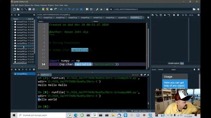Open the Projects menu

tap(51, 5)
